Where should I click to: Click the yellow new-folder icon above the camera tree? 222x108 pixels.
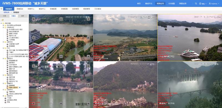point(2,20)
